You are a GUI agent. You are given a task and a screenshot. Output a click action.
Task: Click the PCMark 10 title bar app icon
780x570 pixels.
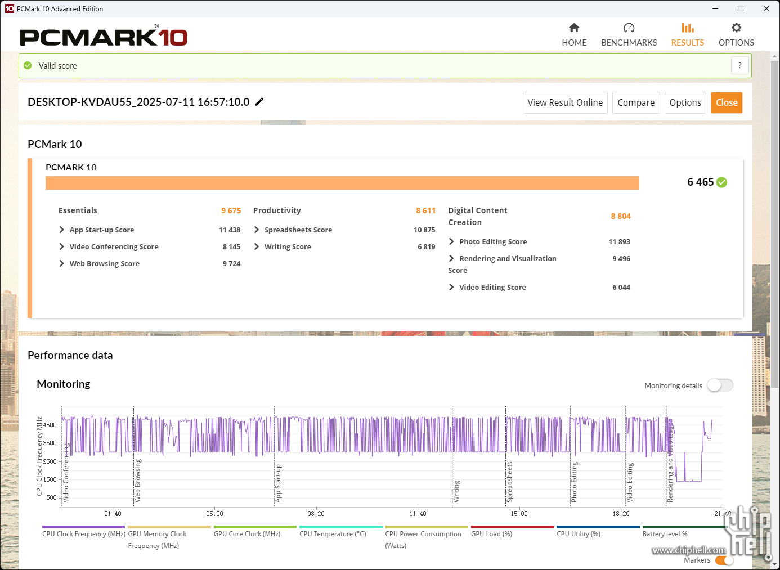10,8
